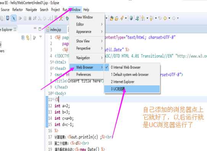The image size is (207, 151).
Task: Open the Explorer view menu triangle
Action: click(40, 37)
